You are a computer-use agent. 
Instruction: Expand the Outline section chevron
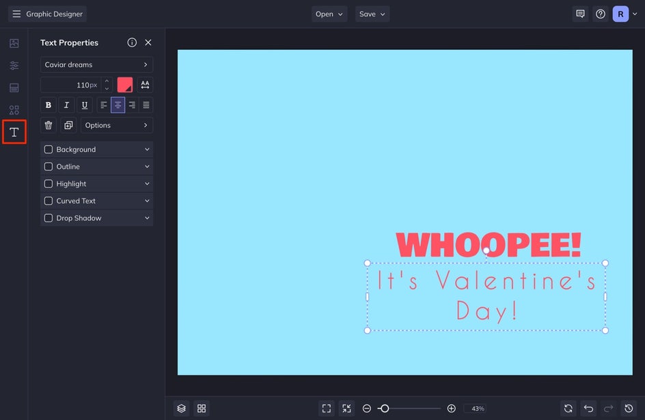(x=147, y=167)
